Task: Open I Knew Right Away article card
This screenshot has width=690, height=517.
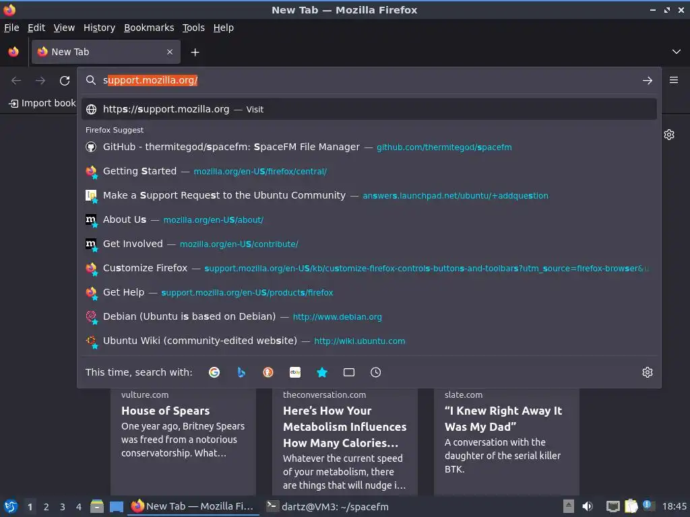Action: click(507, 442)
